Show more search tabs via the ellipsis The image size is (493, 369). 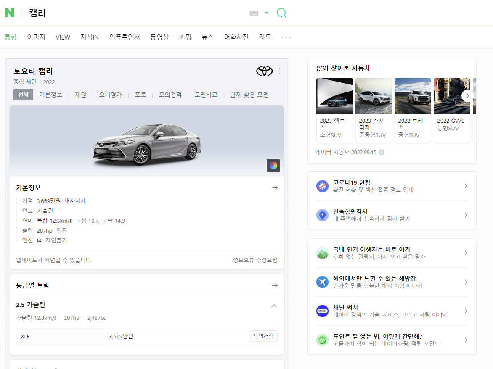tap(286, 37)
